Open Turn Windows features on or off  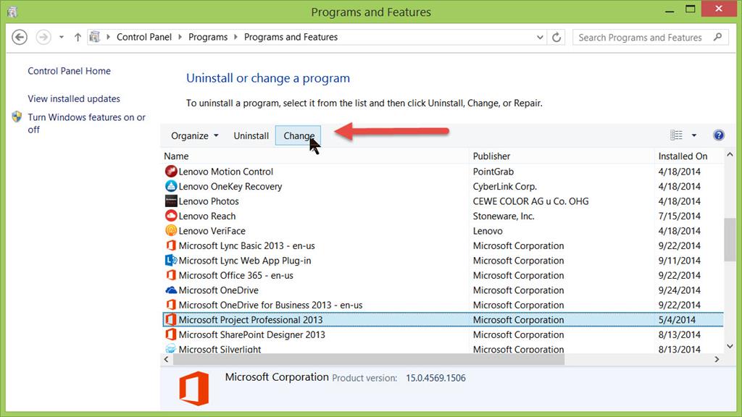point(87,123)
